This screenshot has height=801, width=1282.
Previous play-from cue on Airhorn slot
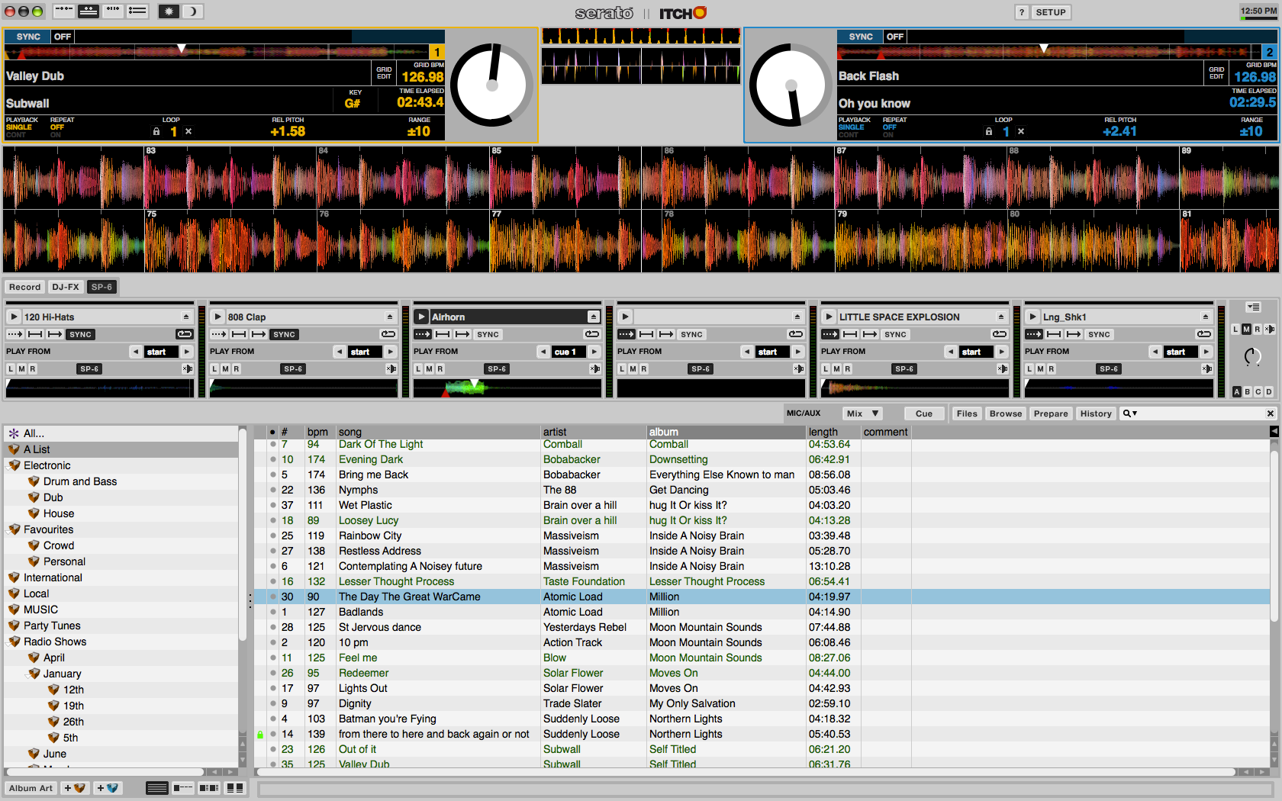543,352
